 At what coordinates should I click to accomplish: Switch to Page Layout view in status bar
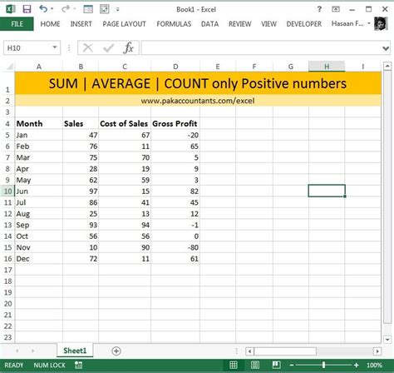click(x=255, y=365)
